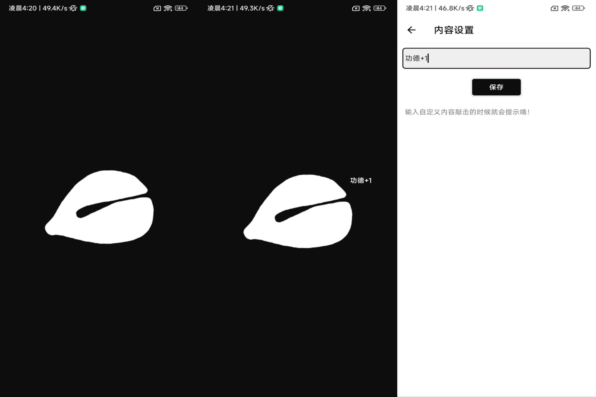Tap the muted notification bell status icon

pos(468,8)
